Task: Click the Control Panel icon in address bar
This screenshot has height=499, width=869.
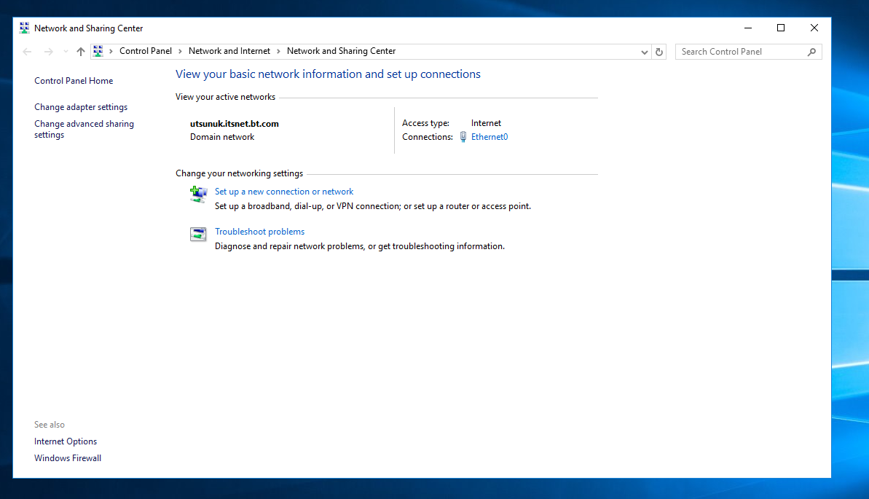Action: point(98,51)
